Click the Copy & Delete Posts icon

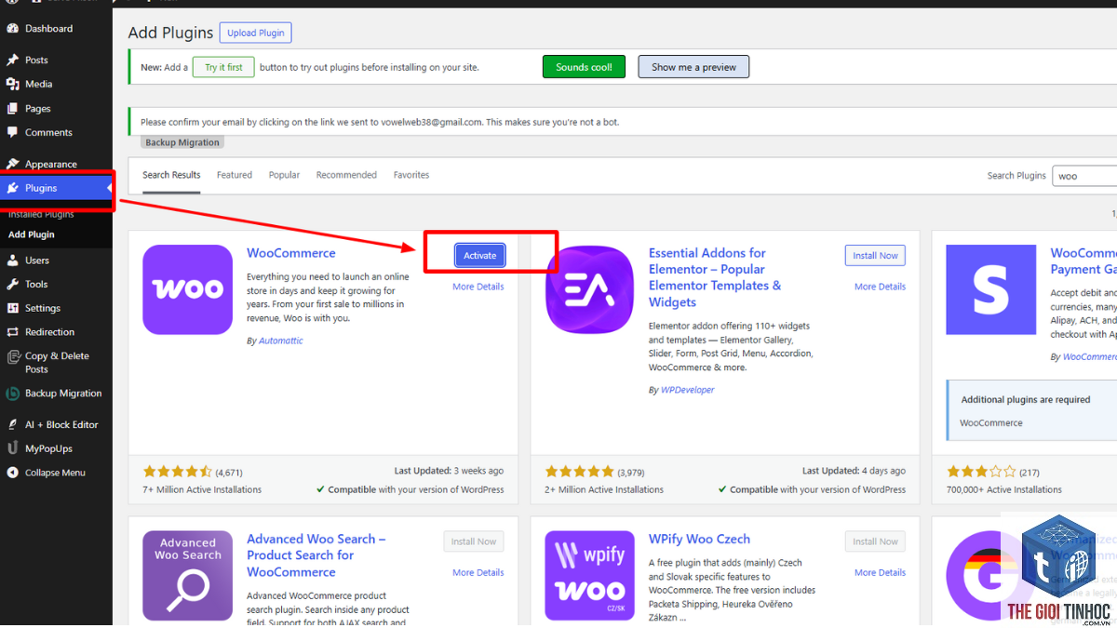[x=12, y=356]
